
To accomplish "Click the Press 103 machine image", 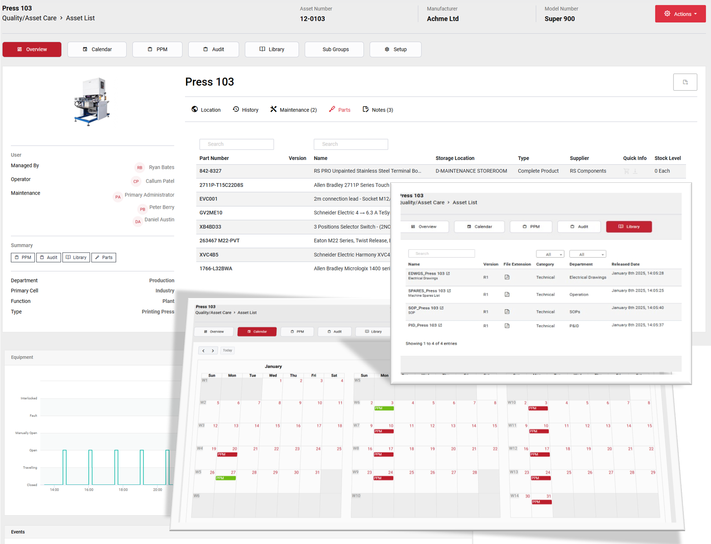I will pos(92,102).
